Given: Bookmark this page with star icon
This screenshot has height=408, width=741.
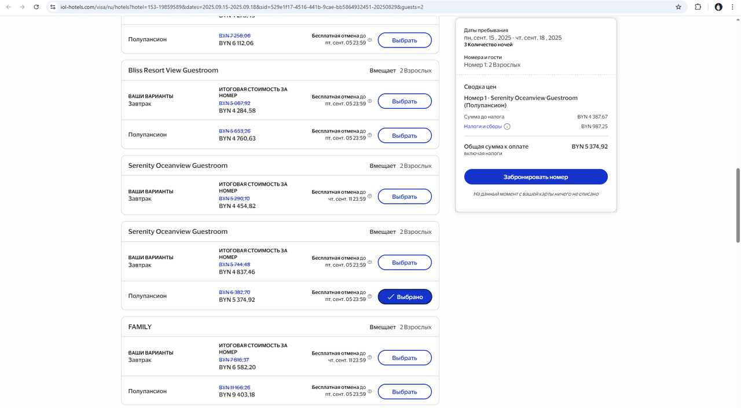Looking at the screenshot, I should coord(678,7).
